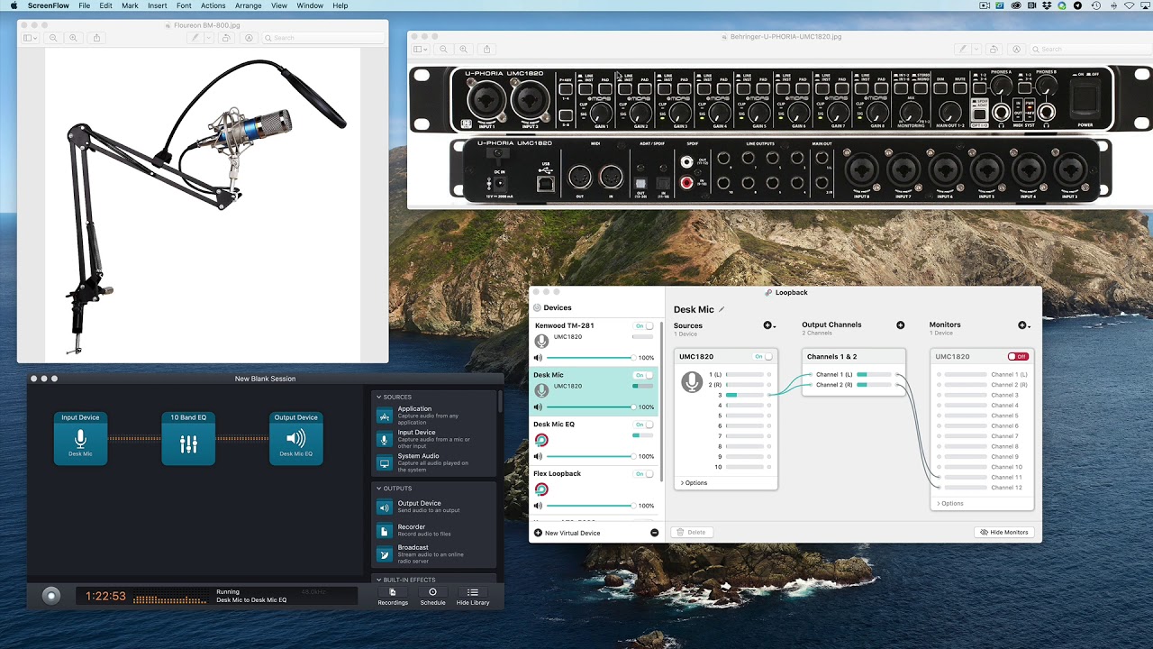
Task: Open the Apple menu
Action: pyautogui.click(x=14, y=5)
